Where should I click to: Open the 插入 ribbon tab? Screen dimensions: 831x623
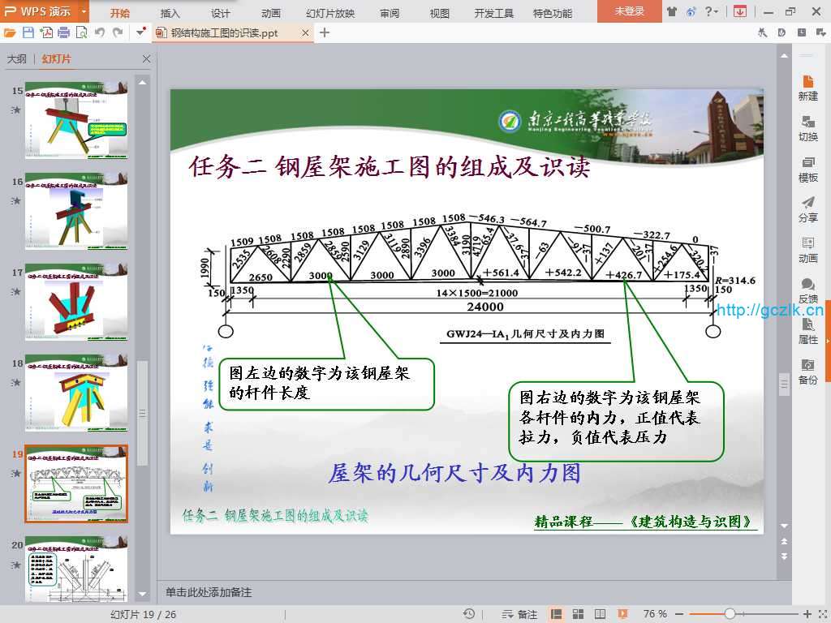(170, 13)
